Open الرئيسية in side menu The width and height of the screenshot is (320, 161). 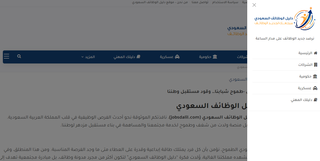[285, 53]
